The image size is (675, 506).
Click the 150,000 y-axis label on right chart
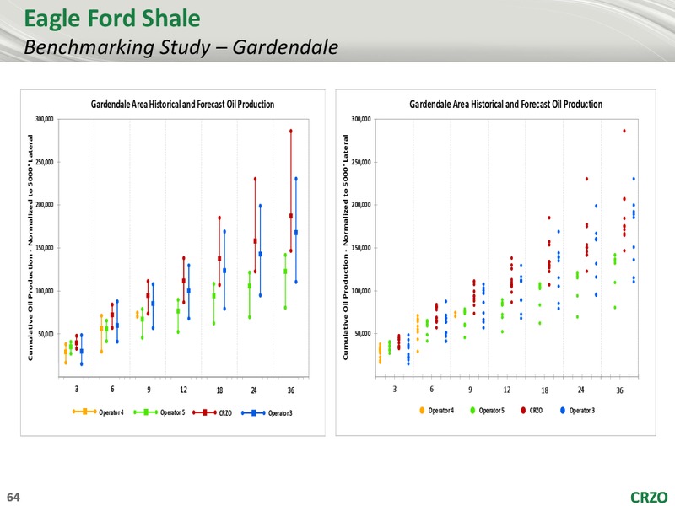click(361, 248)
